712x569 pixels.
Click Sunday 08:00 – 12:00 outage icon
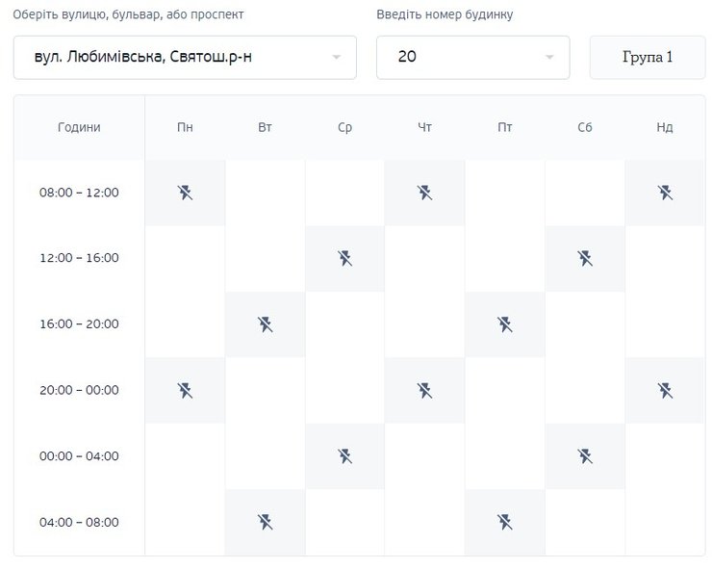[x=665, y=193]
